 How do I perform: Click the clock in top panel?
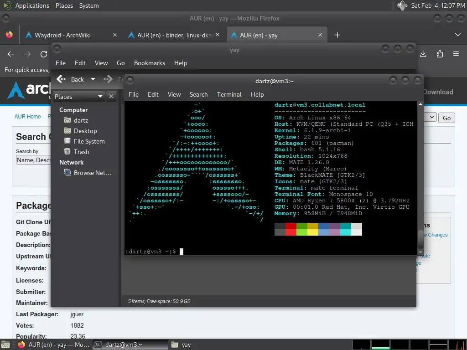[438, 5]
